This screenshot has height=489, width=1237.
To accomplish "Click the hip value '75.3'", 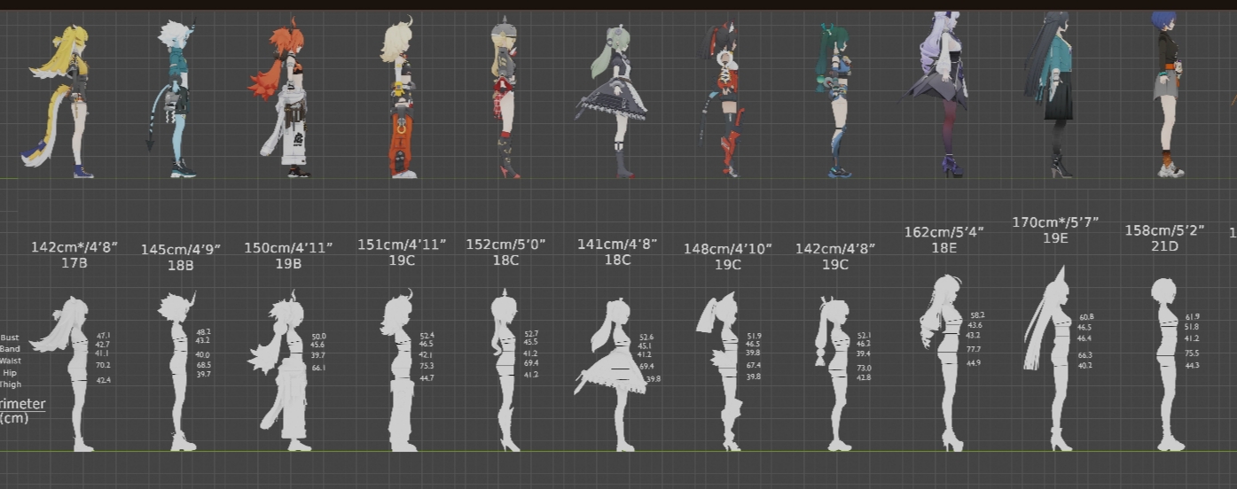I will [427, 365].
